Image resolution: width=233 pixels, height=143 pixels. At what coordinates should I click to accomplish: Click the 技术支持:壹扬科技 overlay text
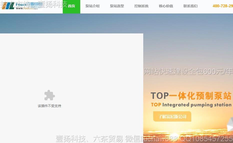pos(34,4)
